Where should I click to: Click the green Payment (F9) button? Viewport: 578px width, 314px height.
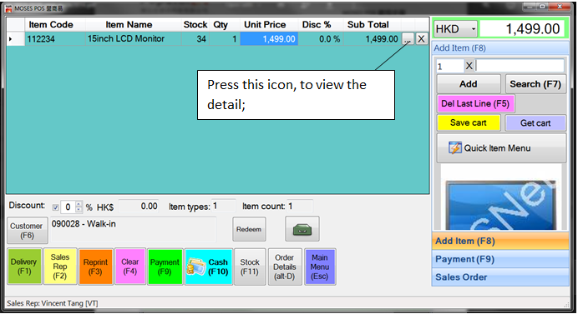165,267
